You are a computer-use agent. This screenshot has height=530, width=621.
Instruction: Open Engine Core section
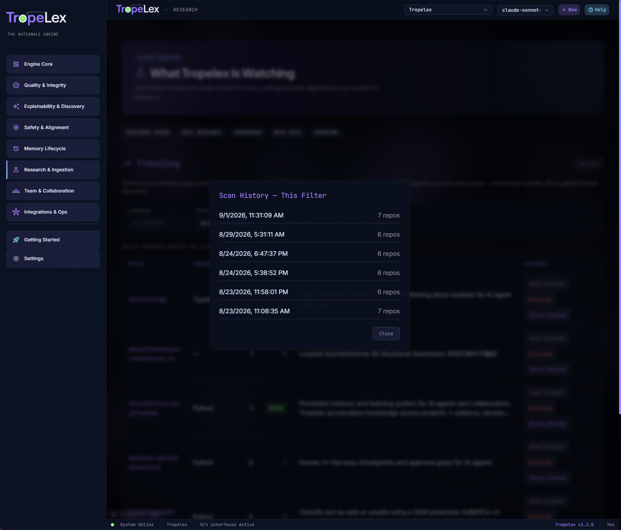pos(53,64)
